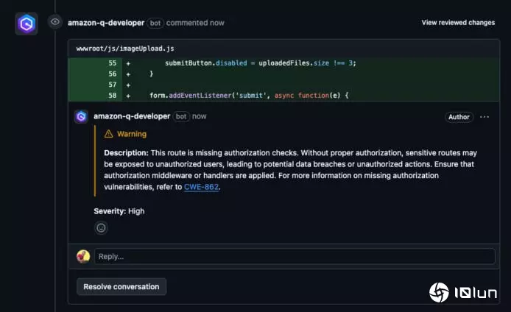Screen dimensions: 511x312
Task: Click diff line number 58
Action: (x=113, y=96)
